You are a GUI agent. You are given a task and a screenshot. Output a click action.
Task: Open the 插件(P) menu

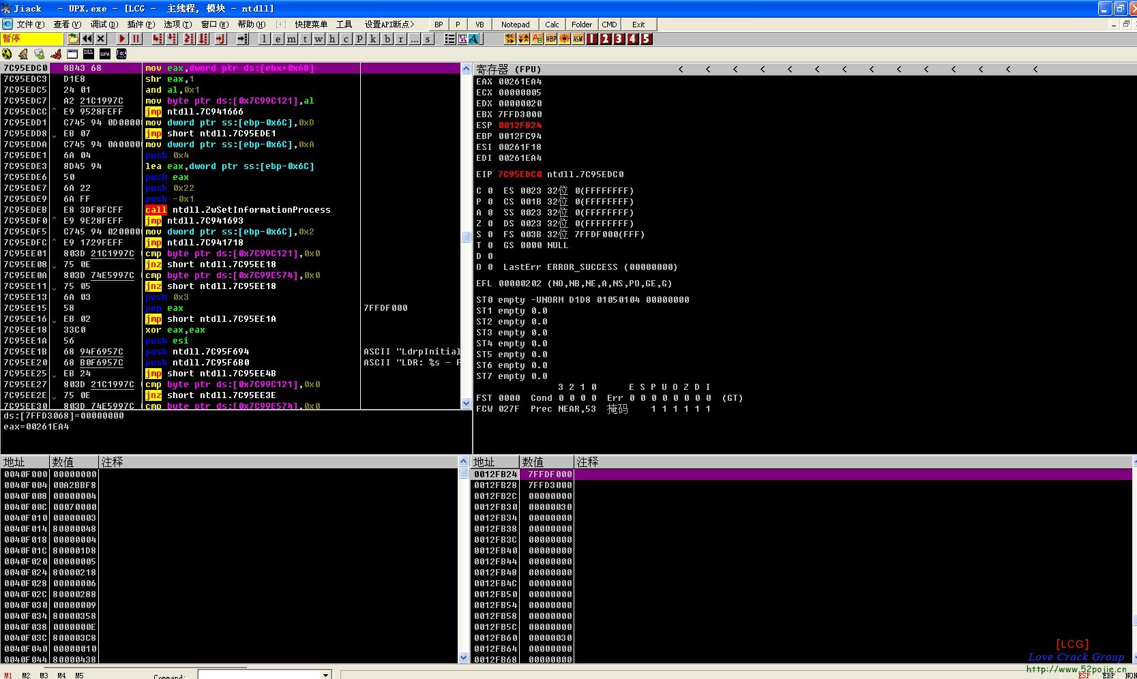(141, 24)
